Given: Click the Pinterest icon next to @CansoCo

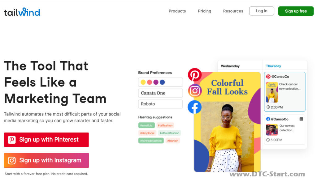Looking at the screenshot, I should click(x=268, y=76).
